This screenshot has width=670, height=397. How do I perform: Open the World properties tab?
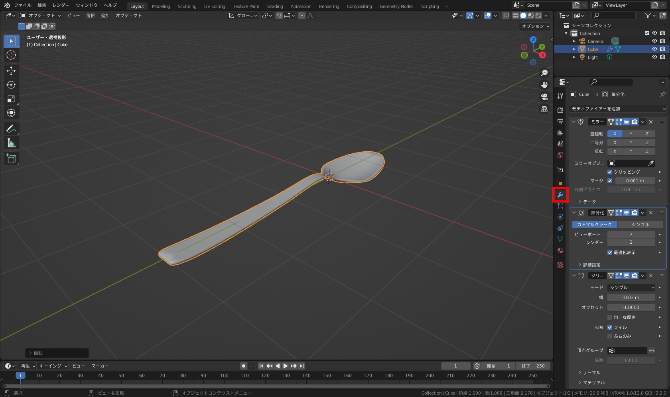pyautogui.click(x=560, y=155)
